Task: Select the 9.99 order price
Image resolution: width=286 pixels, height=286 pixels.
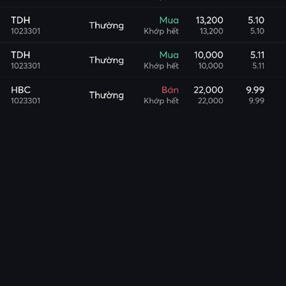Action: click(x=255, y=90)
